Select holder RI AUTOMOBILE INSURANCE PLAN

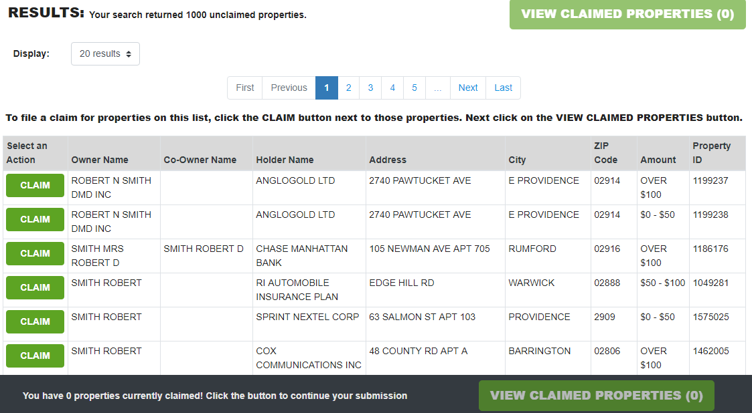[x=297, y=289]
